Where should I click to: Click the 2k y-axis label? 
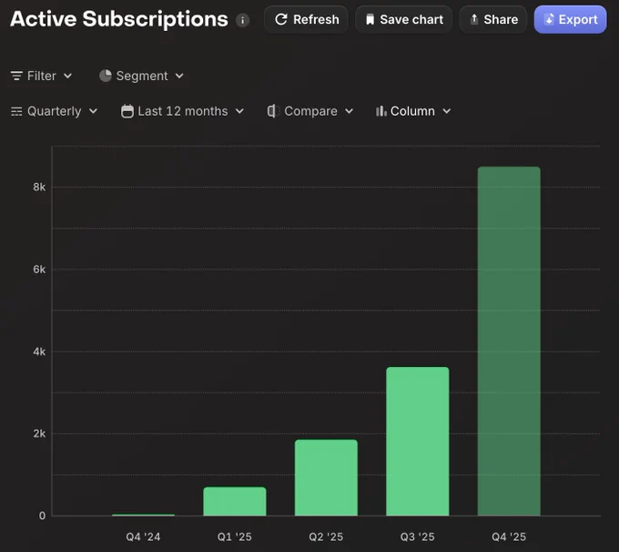[x=39, y=434]
